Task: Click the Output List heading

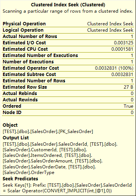Action: [16, 138]
